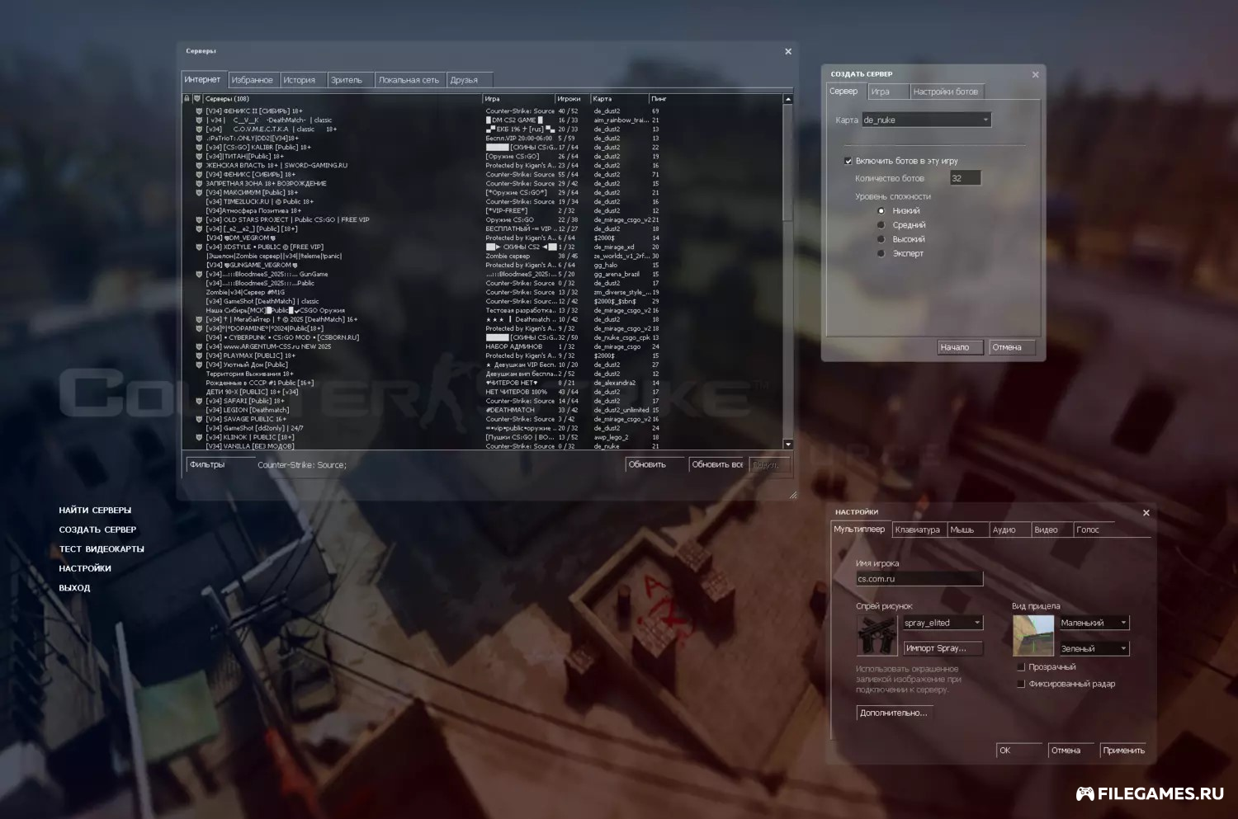Viewport: 1238px width, 819px height.
Task: Switch to Избранное tab in server browser
Action: 252,80
